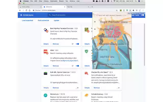This screenshot has width=163, height=102.
Task: Click the green shield extension icon in toolbar
Action: 127,10
